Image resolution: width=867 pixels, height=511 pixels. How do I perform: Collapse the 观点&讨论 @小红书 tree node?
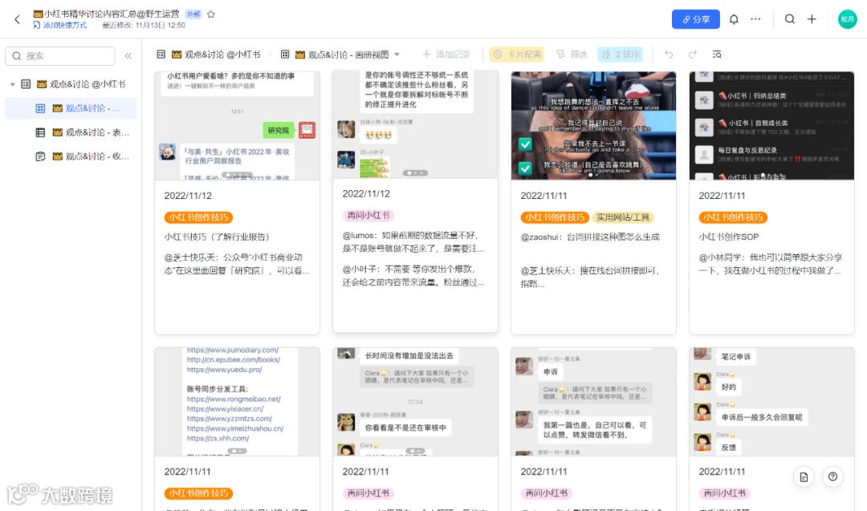coord(12,84)
